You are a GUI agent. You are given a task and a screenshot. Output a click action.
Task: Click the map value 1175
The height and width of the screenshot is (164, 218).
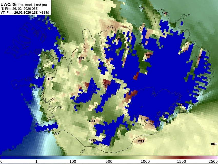point(181,105)
